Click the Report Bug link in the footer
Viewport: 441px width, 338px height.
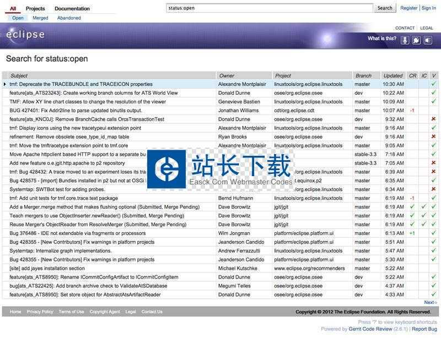coord(424,329)
